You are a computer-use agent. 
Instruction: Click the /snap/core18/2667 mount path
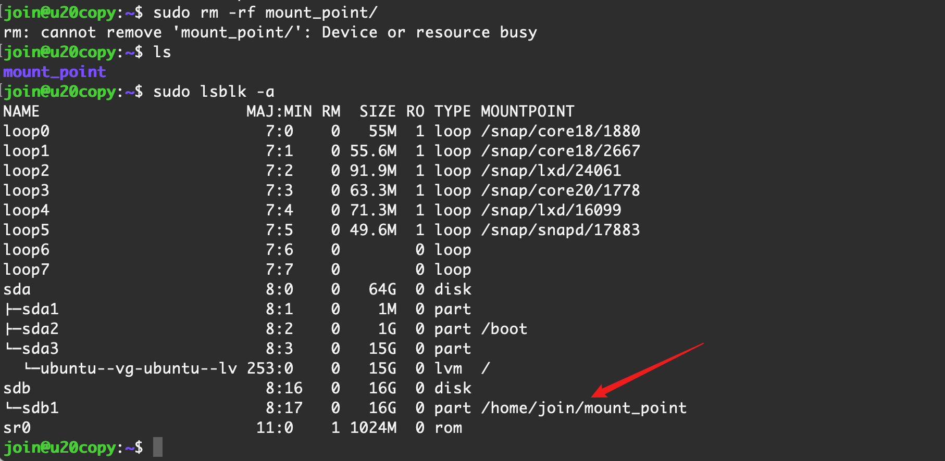[561, 151]
